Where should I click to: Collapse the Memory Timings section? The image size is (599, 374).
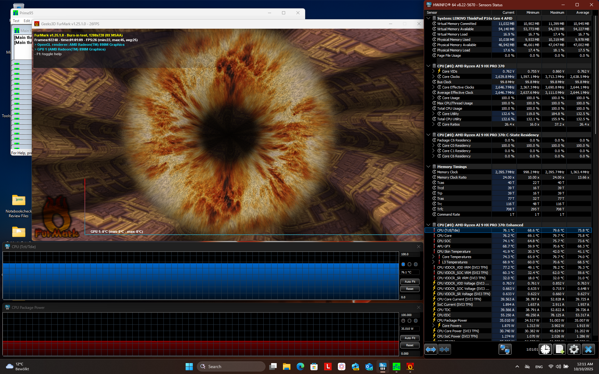pos(428,167)
